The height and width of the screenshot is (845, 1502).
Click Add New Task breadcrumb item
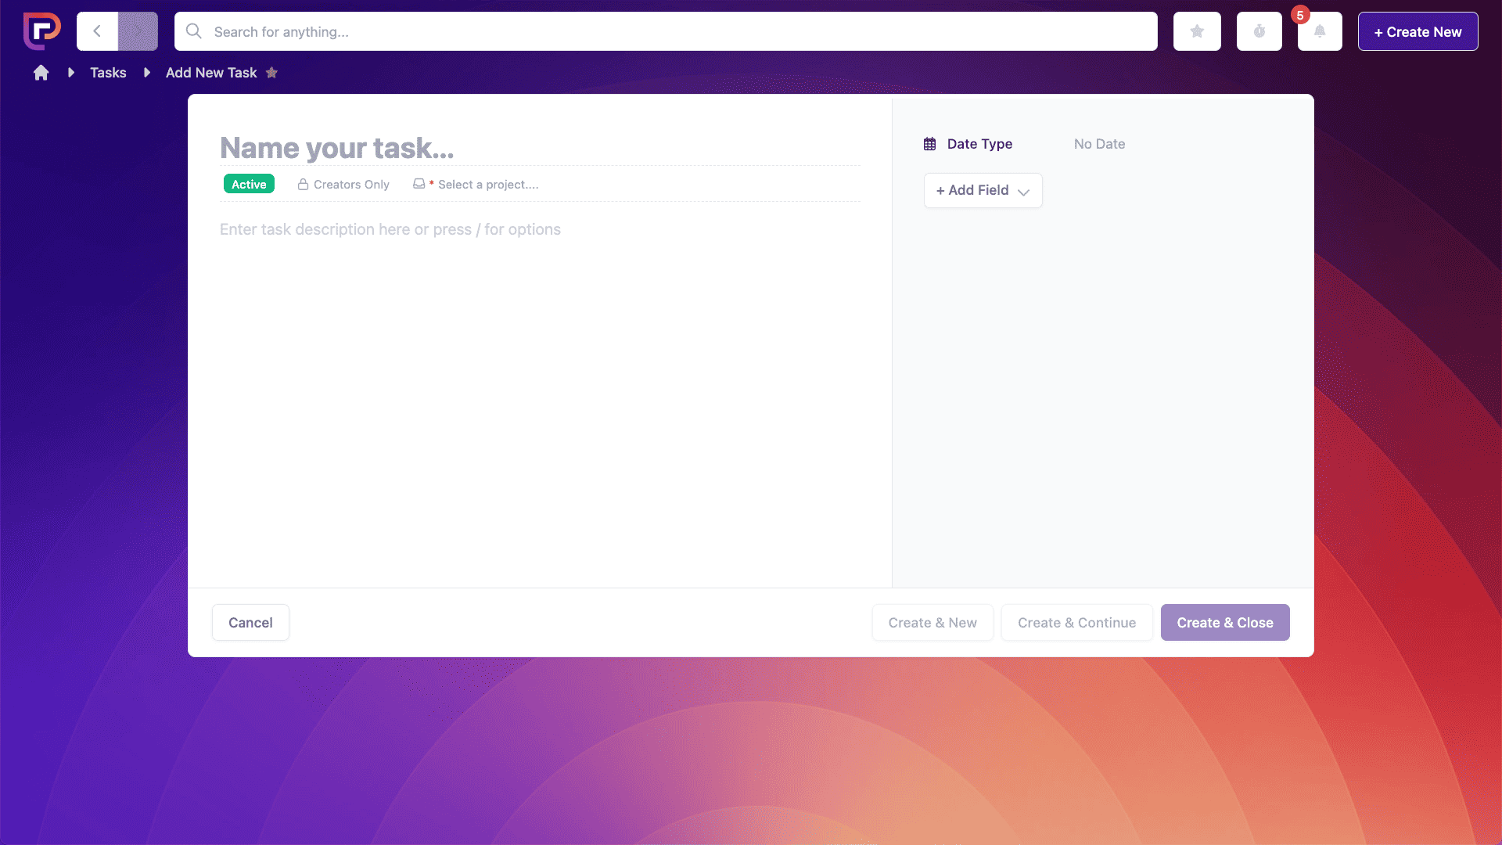click(211, 72)
